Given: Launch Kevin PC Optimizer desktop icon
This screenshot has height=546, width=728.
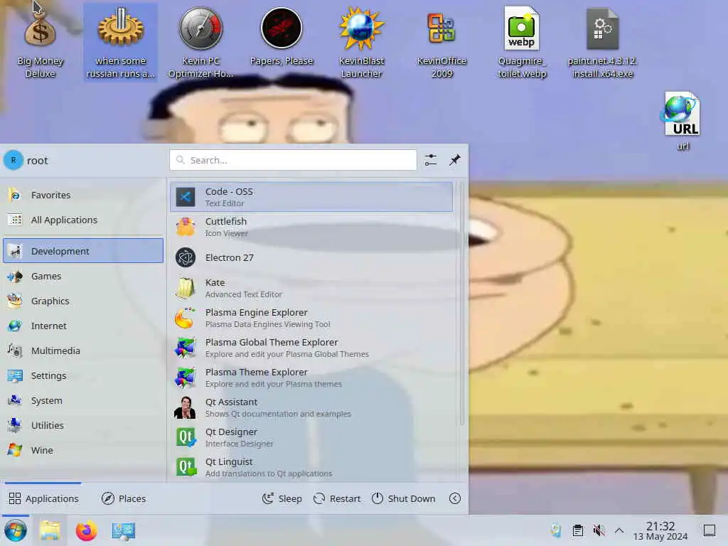Looking at the screenshot, I should (200, 43).
